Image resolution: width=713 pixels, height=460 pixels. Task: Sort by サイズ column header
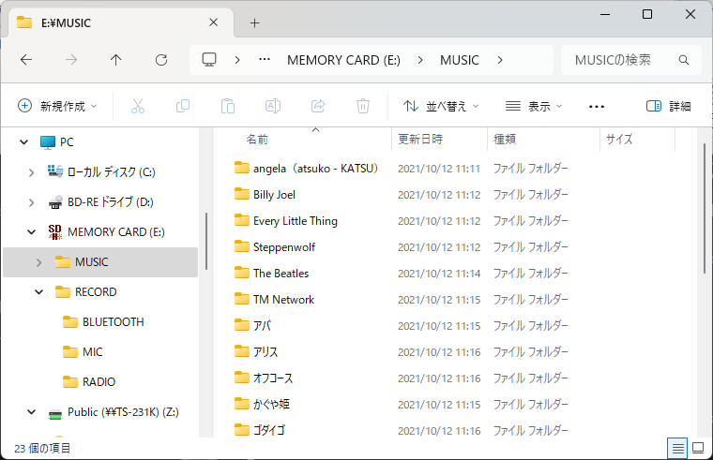(638, 139)
